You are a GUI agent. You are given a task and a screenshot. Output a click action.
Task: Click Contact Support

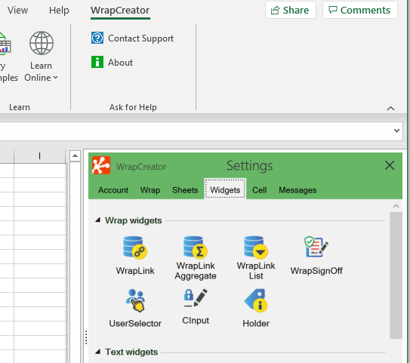click(x=132, y=38)
